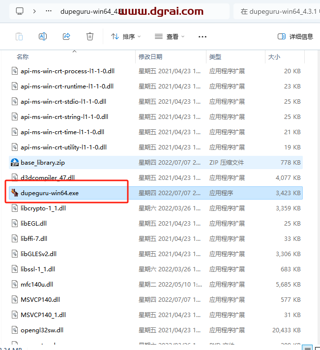Viewport: 320px width, 350px height.
Task: Click the libcrypto-1_1.dll date 星期六 2022/03/26
Action: click(170, 208)
